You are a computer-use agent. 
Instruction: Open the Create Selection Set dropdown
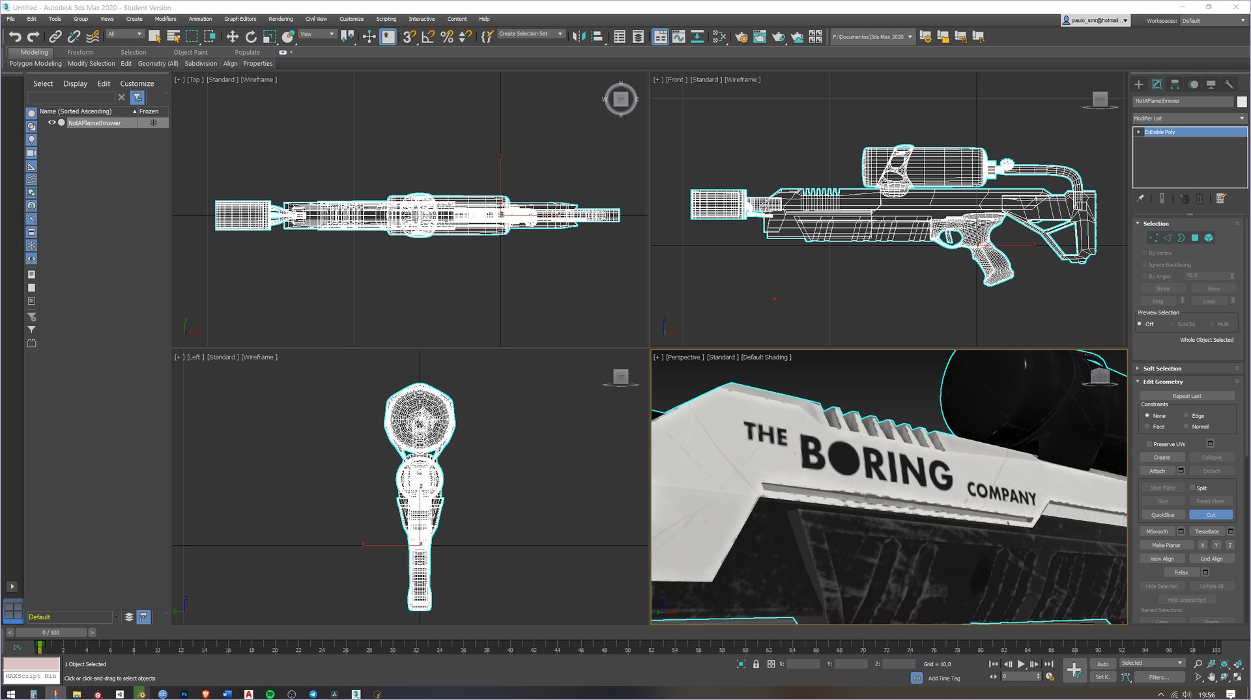point(532,34)
